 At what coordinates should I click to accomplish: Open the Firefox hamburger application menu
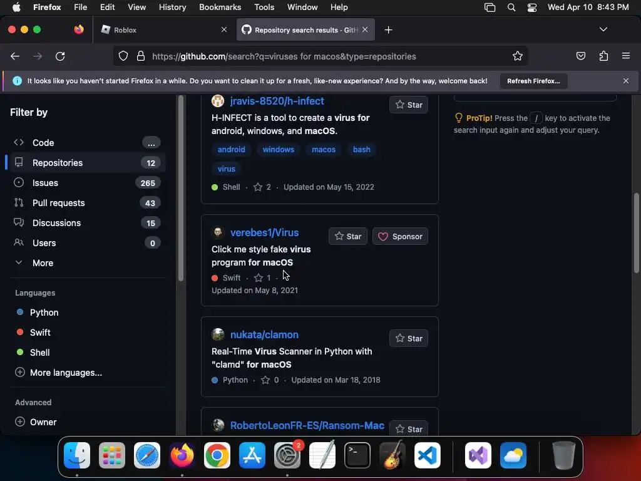[626, 56]
